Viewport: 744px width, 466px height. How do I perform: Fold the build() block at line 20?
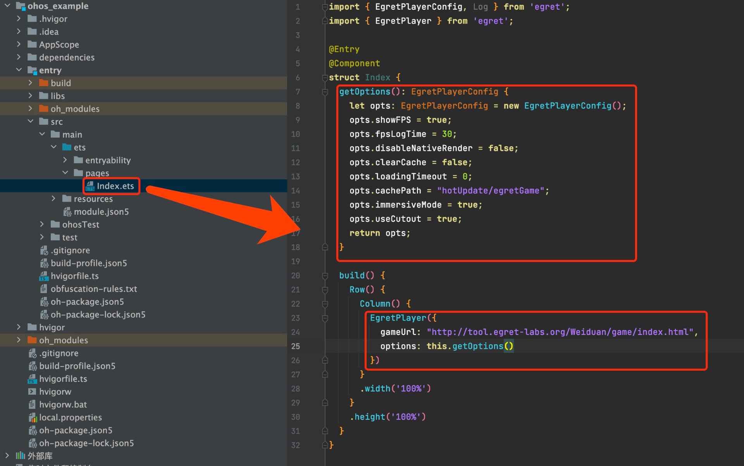pos(325,276)
